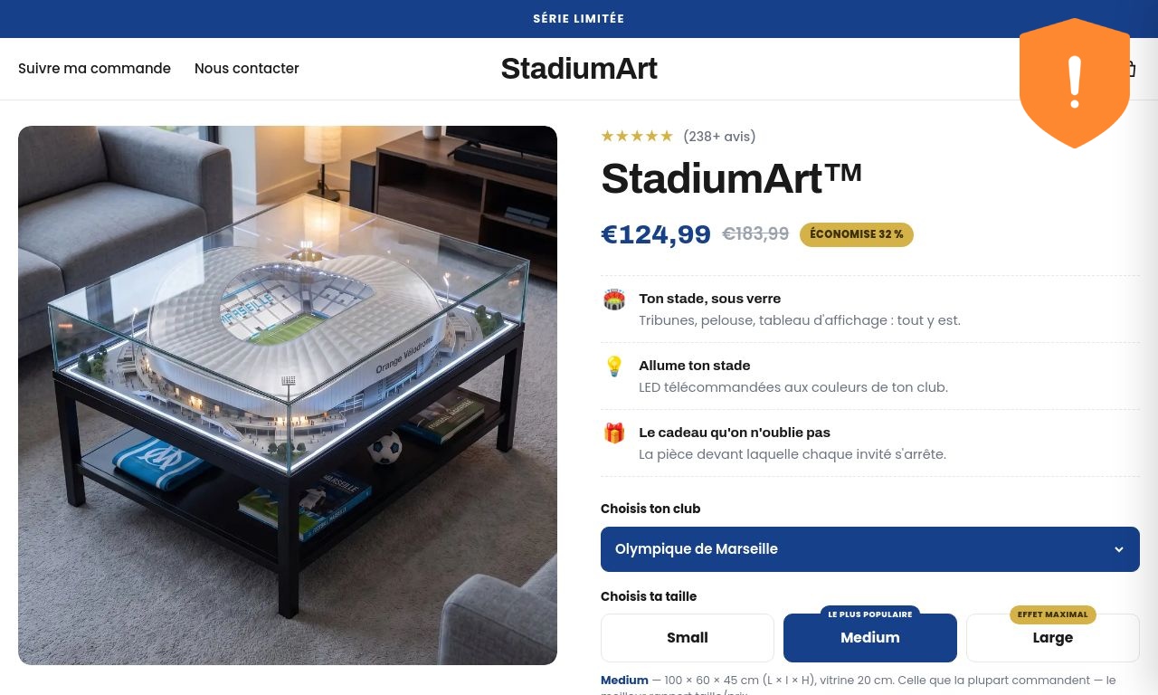
Task: Go to "Nous contacter" page
Action: tap(247, 69)
